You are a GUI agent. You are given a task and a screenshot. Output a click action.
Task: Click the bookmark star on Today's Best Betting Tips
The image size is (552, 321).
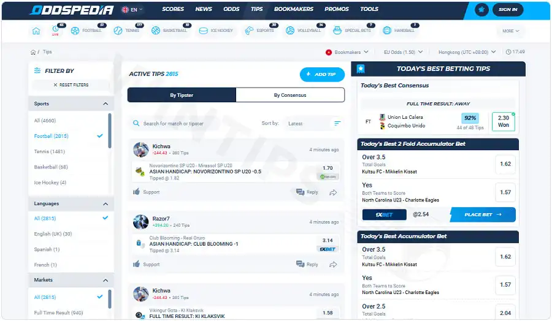(361, 69)
